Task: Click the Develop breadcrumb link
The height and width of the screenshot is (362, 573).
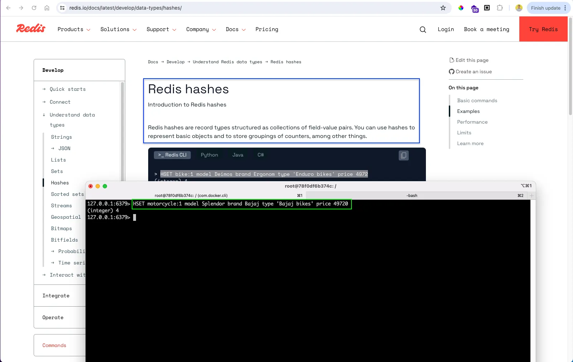Action: 176,62
